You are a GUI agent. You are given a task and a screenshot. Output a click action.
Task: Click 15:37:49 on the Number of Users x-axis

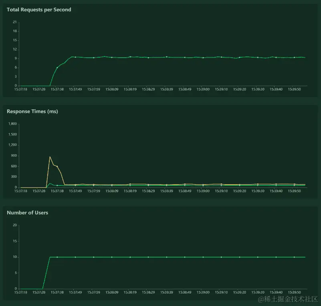pyautogui.click(x=75, y=292)
